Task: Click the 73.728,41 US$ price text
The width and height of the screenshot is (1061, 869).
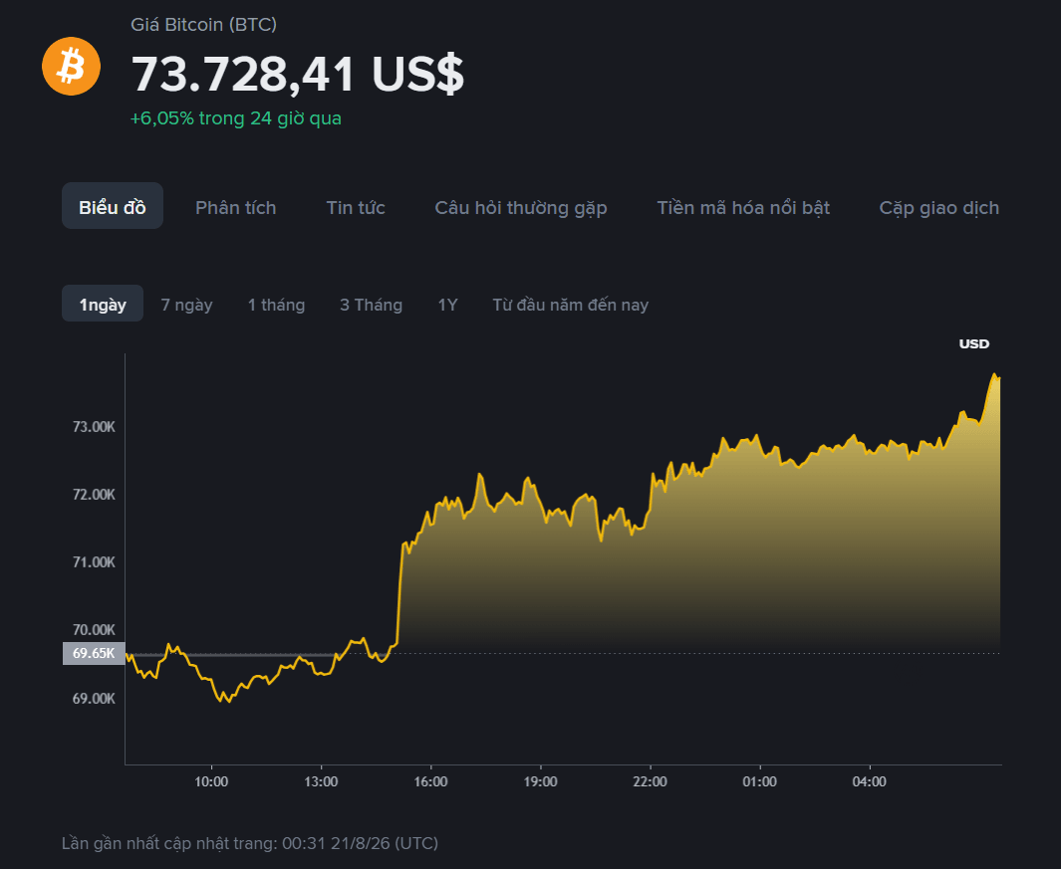Action: coord(297,75)
